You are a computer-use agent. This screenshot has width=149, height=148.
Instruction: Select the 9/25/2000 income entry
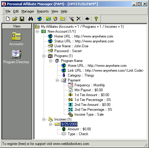(69, 124)
